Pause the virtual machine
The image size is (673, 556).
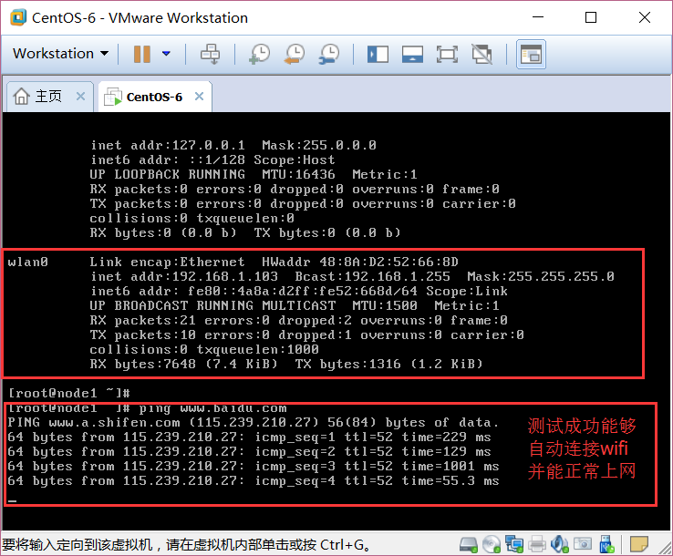142,54
